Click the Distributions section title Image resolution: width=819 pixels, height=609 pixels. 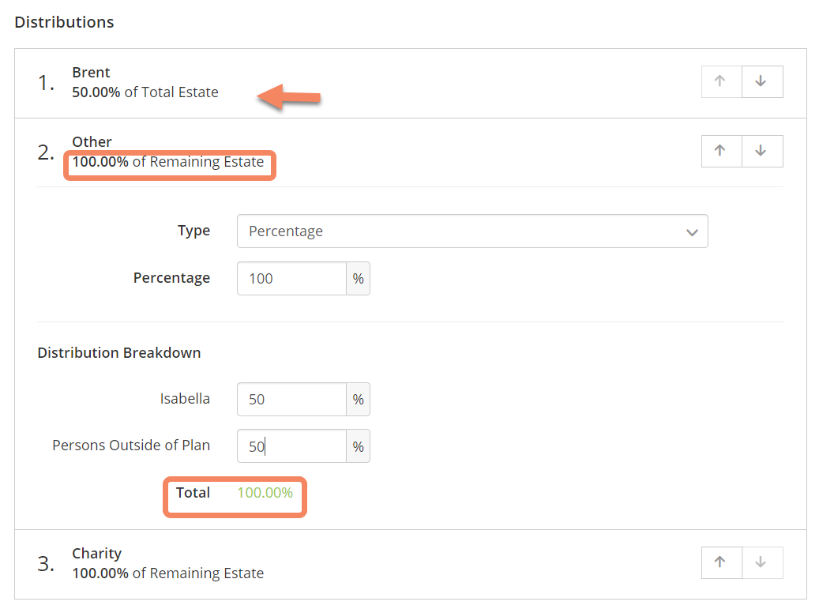[65, 22]
